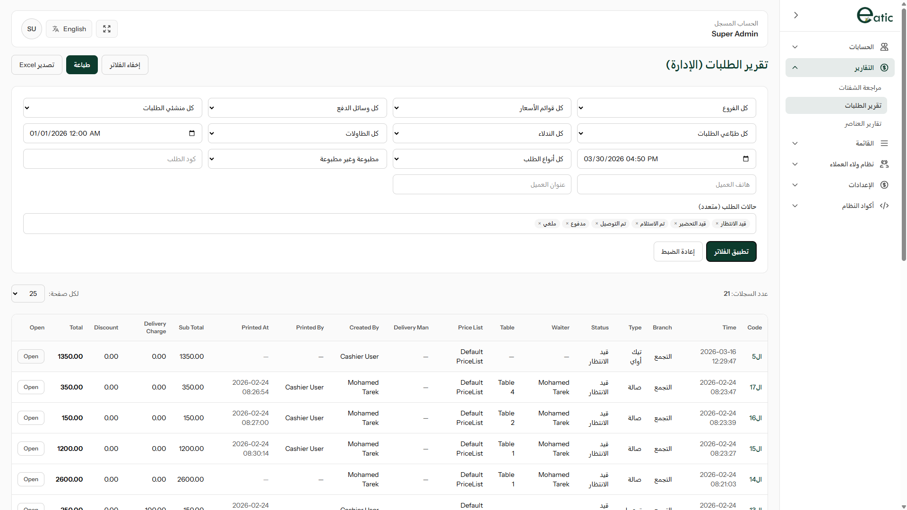This screenshot has width=907, height=510.
Task: Click the settings (الإعدادات) gear icon
Action: [885, 185]
